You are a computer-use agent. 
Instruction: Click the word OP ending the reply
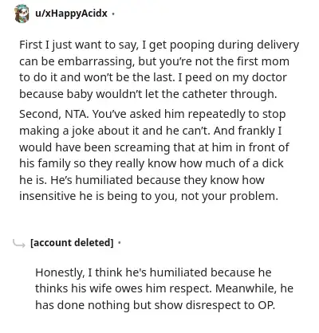click(x=266, y=305)
